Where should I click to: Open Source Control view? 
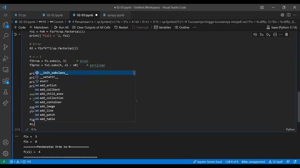(x=6, y=47)
